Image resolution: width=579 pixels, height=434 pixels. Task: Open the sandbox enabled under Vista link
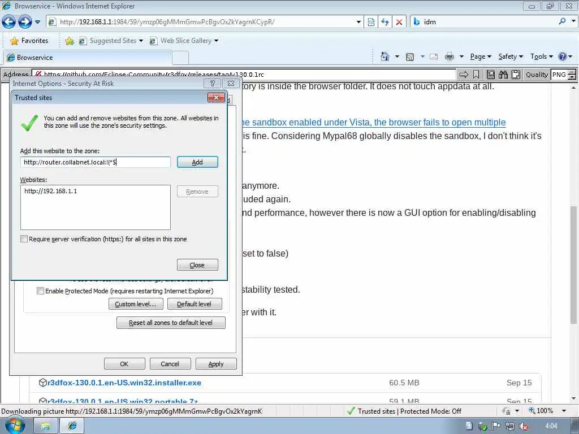pyautogui.click(x=374, y=122)
